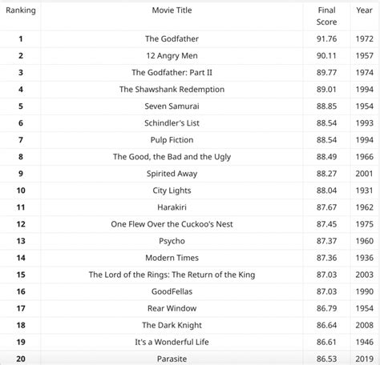Click Pulp Fiction title

172,140
